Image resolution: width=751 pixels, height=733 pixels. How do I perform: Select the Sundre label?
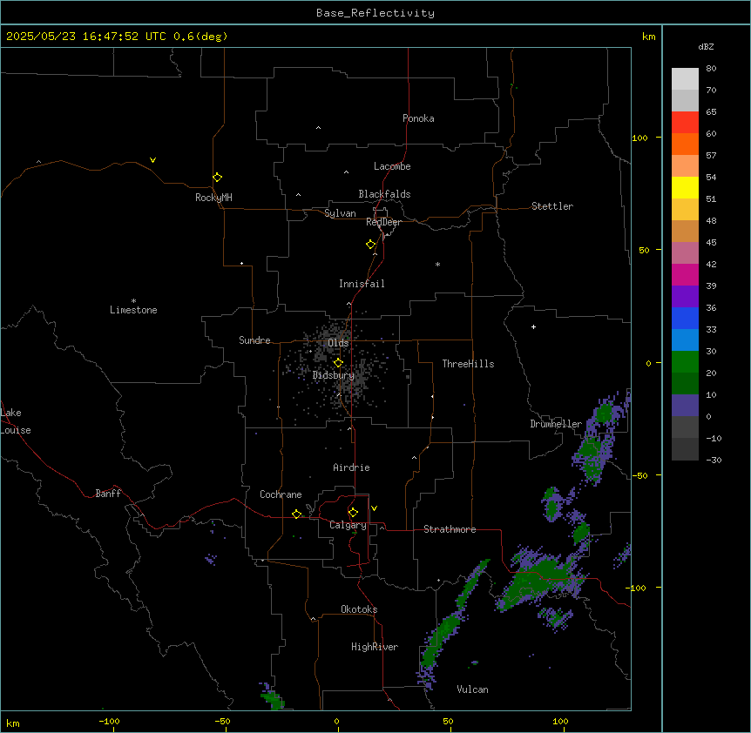tap(254, 340)
